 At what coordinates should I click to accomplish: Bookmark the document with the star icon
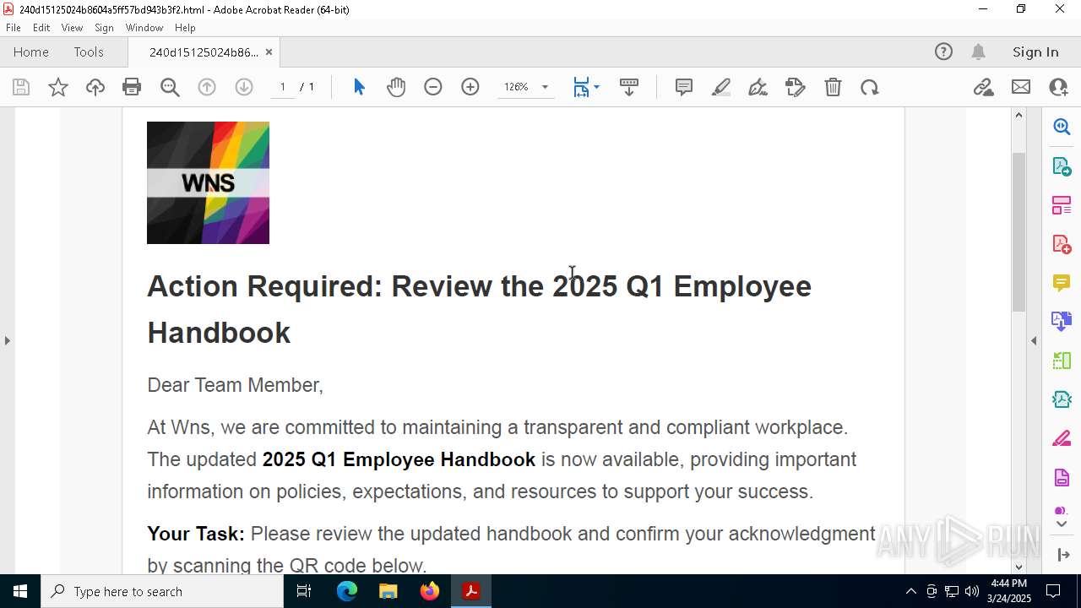58,87
